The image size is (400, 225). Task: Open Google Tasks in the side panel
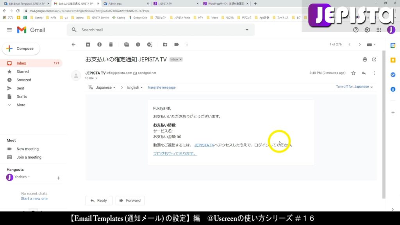click(x=393, y=75)
